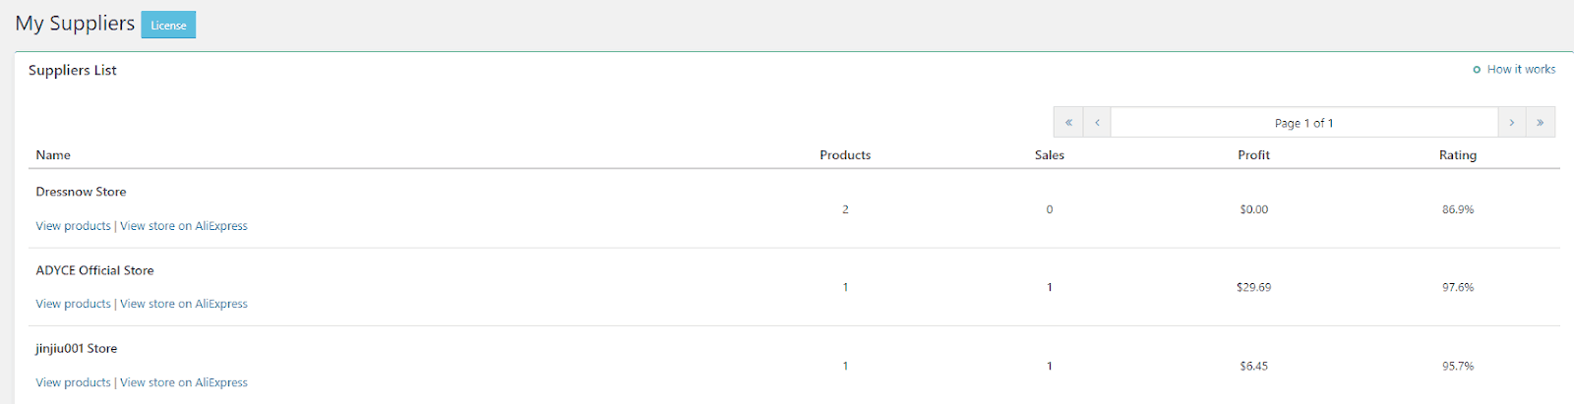
Task: Click the next page single-right arrow
Action: tap(1511, 123)
